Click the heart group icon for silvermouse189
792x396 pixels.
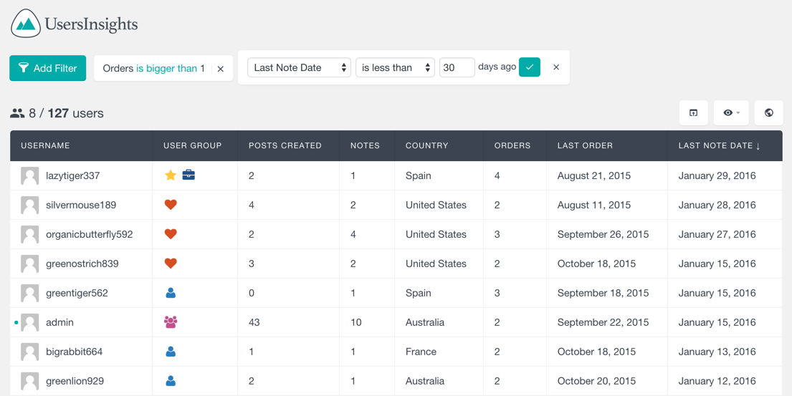[x=171, y=205]
